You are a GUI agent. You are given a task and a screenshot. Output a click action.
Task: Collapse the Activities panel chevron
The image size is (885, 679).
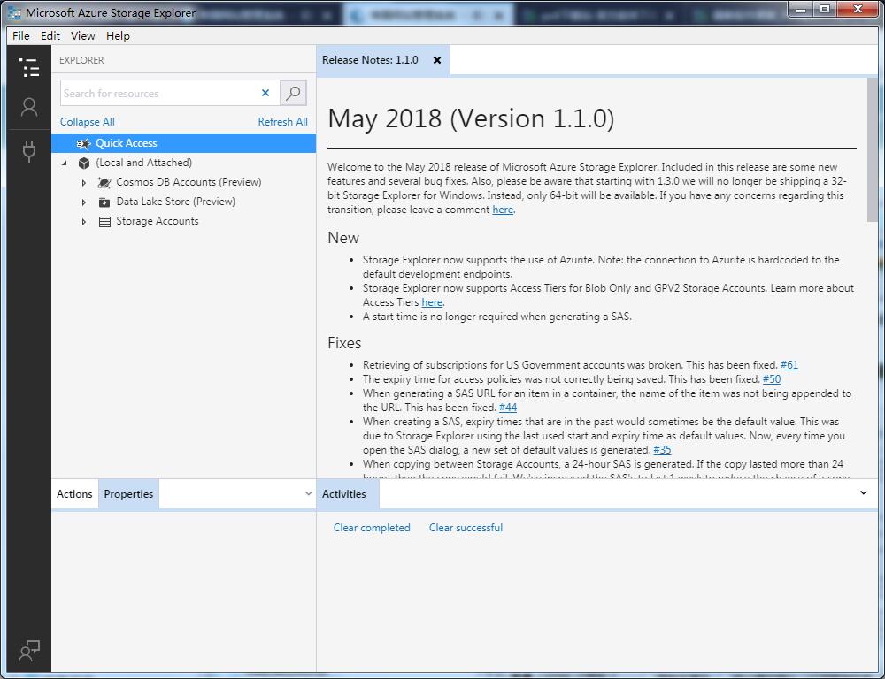(x=863, y=493)
